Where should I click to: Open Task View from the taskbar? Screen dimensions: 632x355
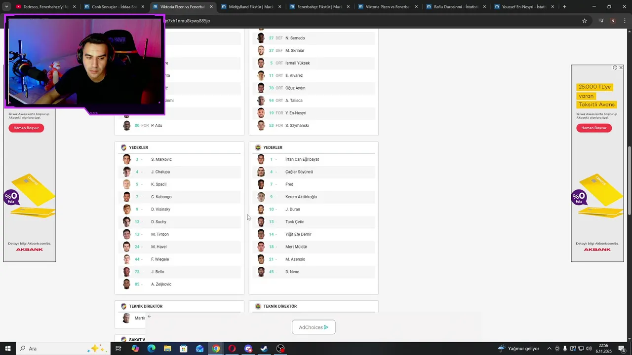point(118,349)
